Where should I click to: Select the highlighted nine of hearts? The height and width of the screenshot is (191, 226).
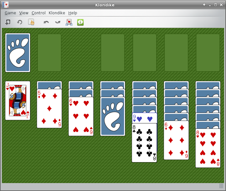(144, 118)
